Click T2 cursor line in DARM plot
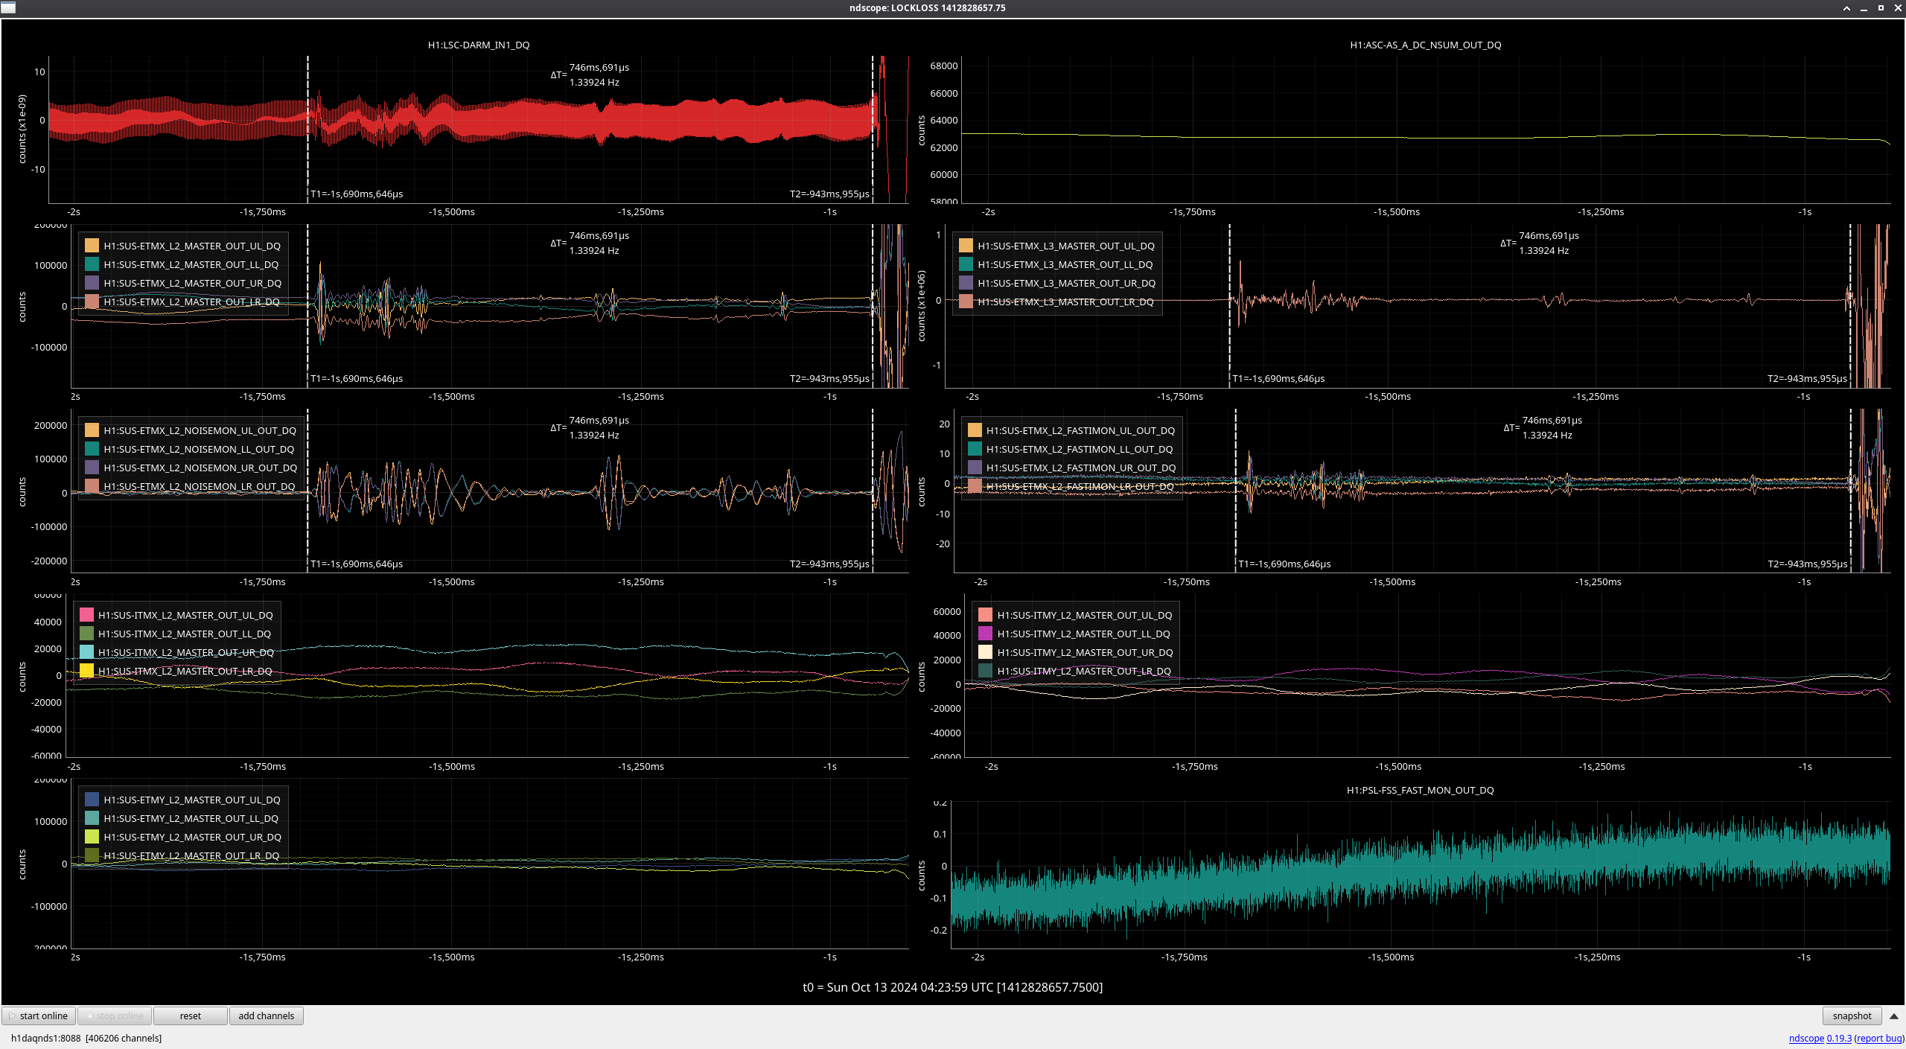The width and height of the screenshot is (1906, 1049). (x=873, y=128)
